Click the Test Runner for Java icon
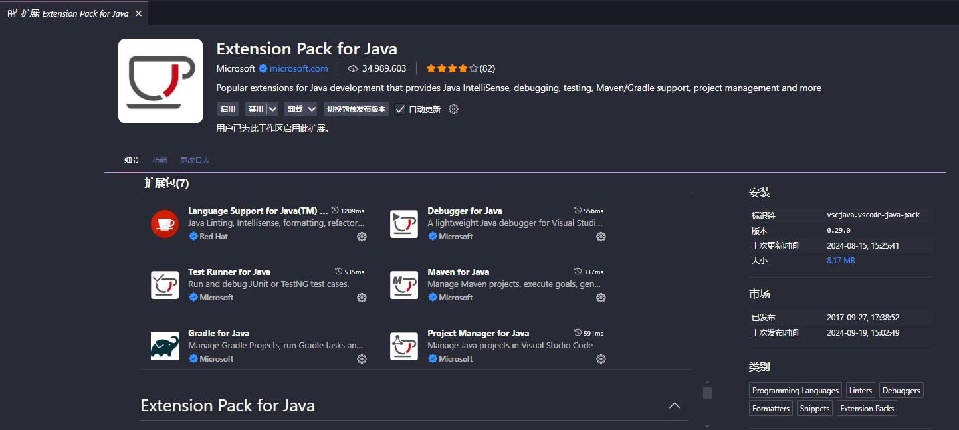Image resolution: width=959 pixels, height=430 pixels. point(165,285)
